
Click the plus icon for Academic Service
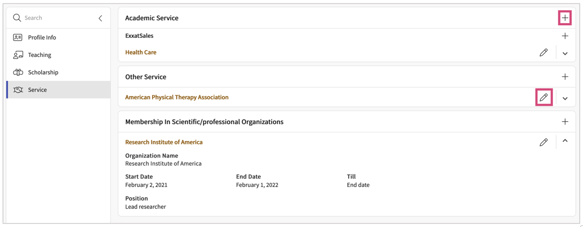point(565,18)
